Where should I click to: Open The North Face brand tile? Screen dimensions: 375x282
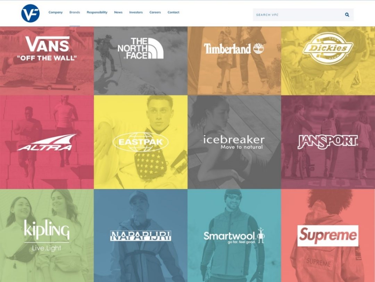[141, 61]
